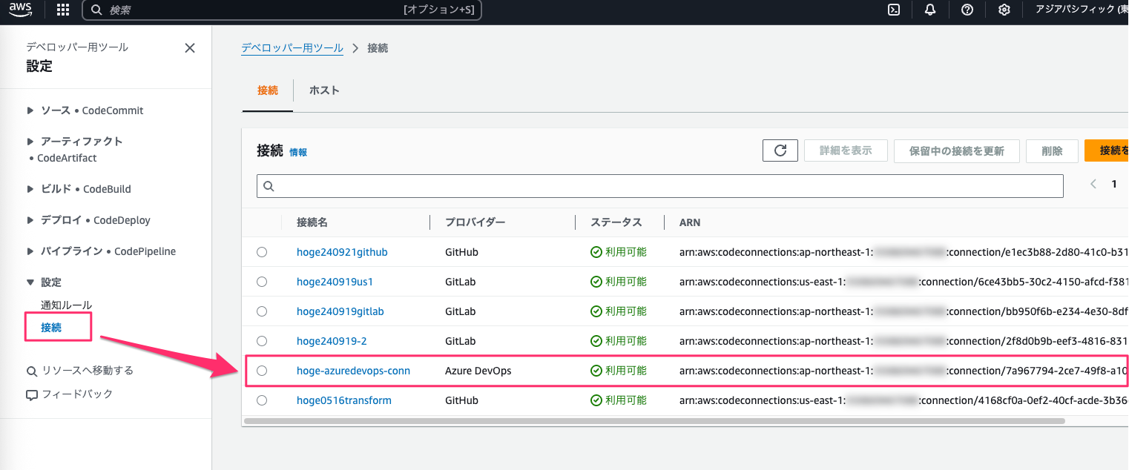Click the フィードバック speech bubble icon
Screen dimensions: 1129x470
coord(32,394)
